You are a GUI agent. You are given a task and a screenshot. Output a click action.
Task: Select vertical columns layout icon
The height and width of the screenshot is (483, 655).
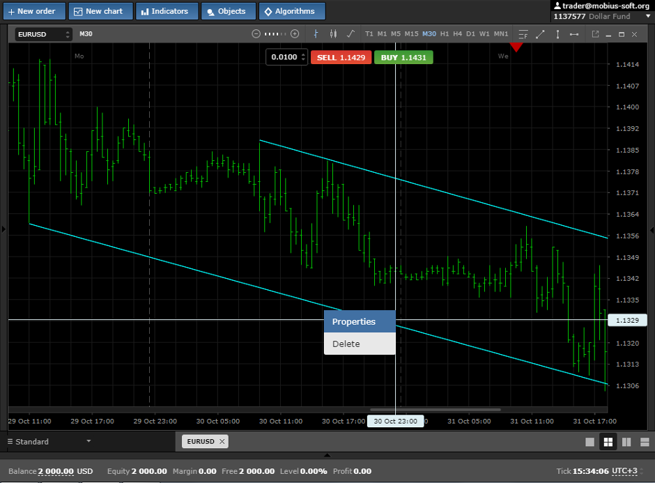(x=626, y=442)
